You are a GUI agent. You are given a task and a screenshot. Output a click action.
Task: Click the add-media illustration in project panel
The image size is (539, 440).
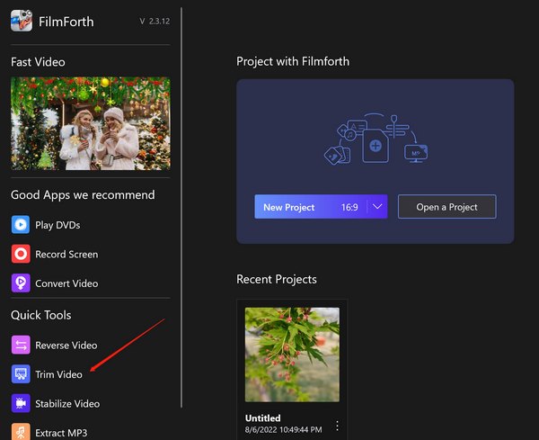(x=376, y=139)
